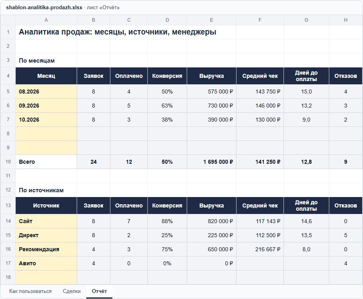Select the «Отчёт» sheet tab
This screenshot has height=299, width=363.
point(99,291)
